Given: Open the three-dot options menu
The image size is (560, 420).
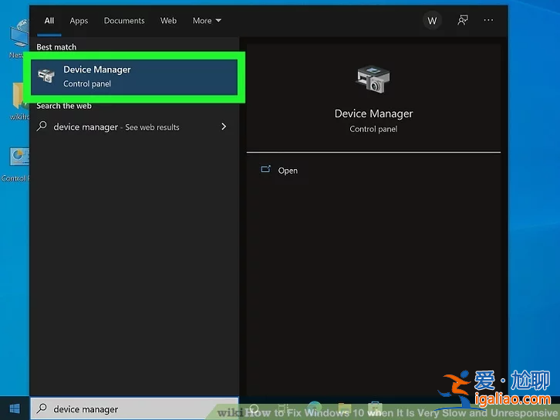Looking at the screenshot, I should 488,20.
